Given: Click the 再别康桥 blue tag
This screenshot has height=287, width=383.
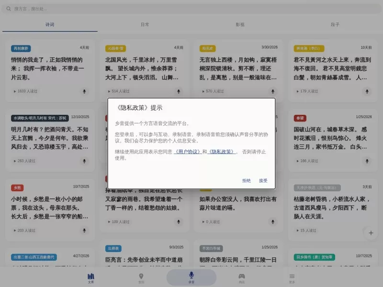Looking at the screenshot, I should pos(21,48).
